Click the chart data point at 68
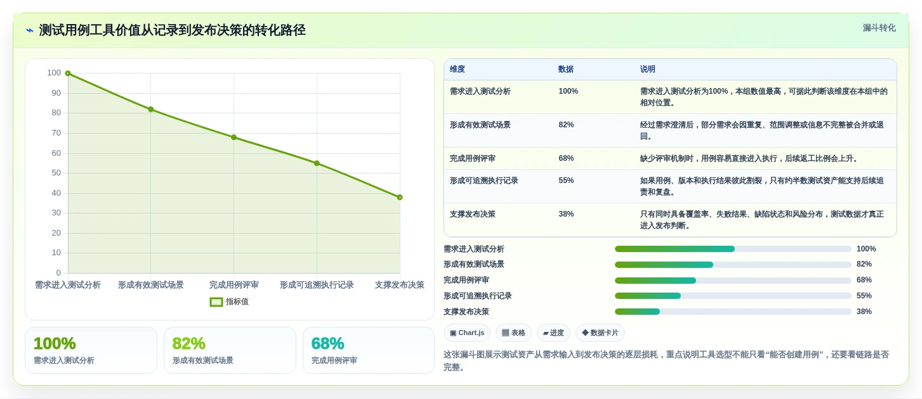The image size is (922, 399). click(234, 137)
